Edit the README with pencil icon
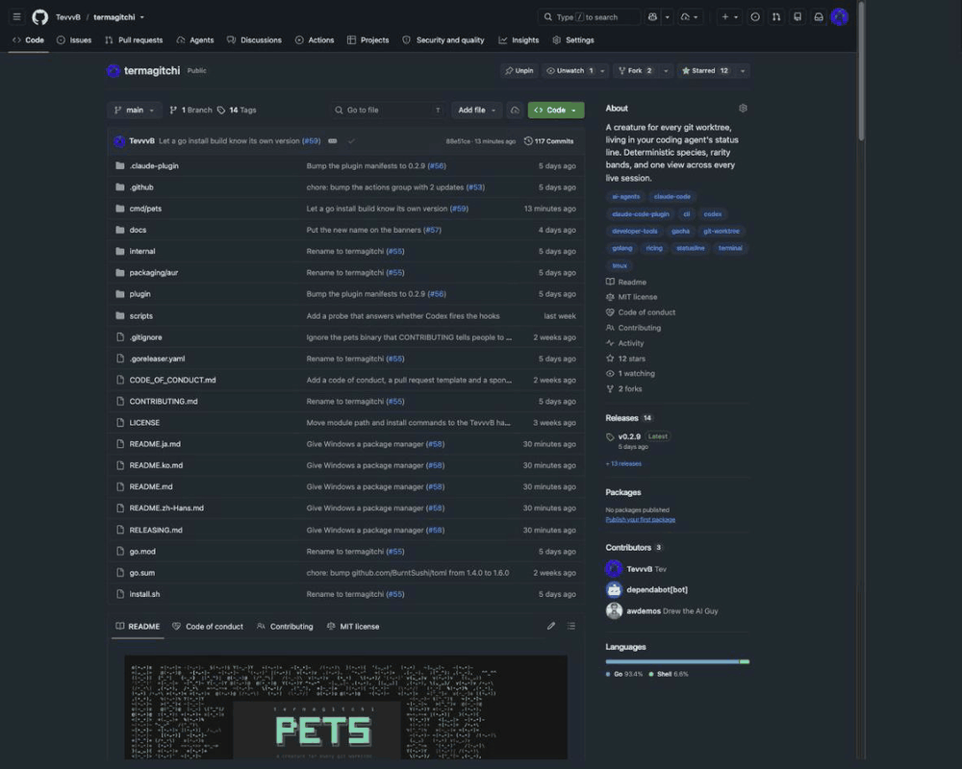This screenshot has height=769, width=962. pos(551,626)
